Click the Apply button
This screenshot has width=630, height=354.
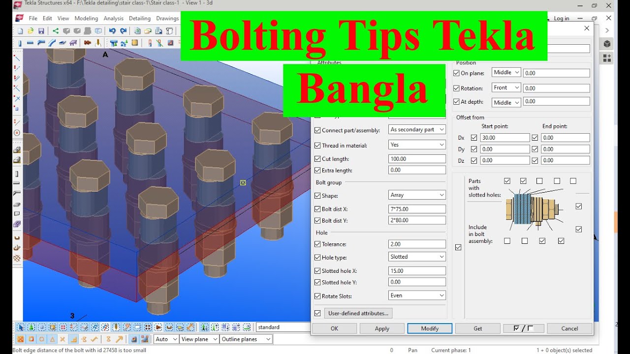(x=382, y=328)
